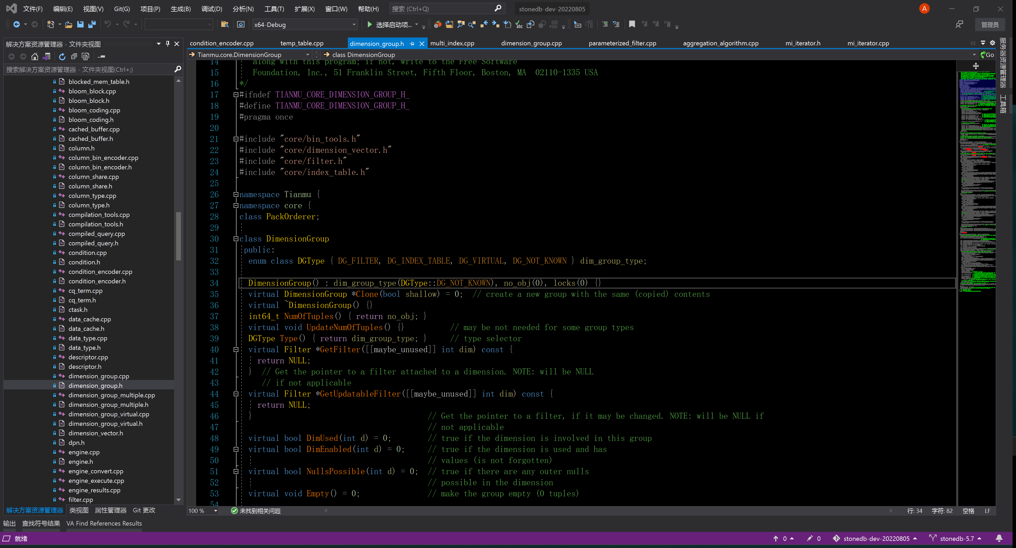Toggle pin on dimension_group.h tab
The image size is (1016, 548).
click(x=412, y=43)
